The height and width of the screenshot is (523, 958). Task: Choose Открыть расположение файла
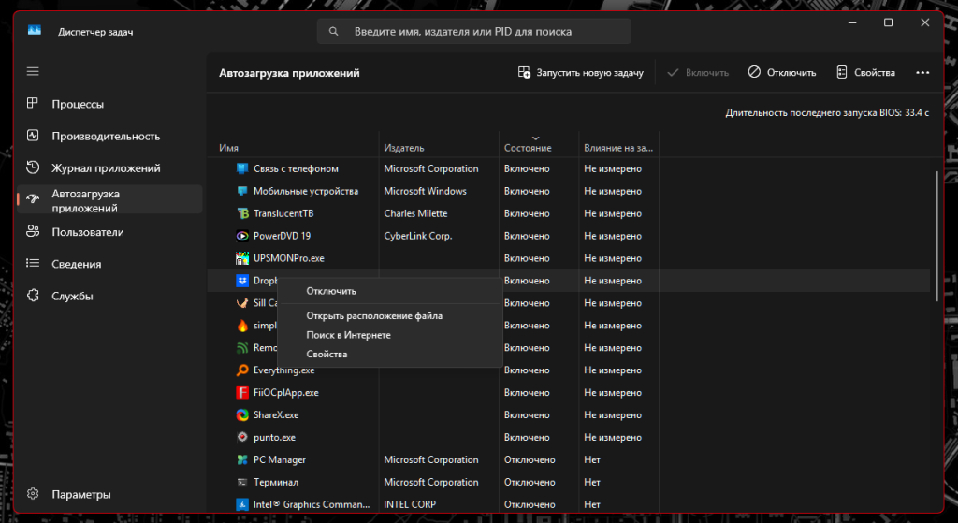click(389, 315)
